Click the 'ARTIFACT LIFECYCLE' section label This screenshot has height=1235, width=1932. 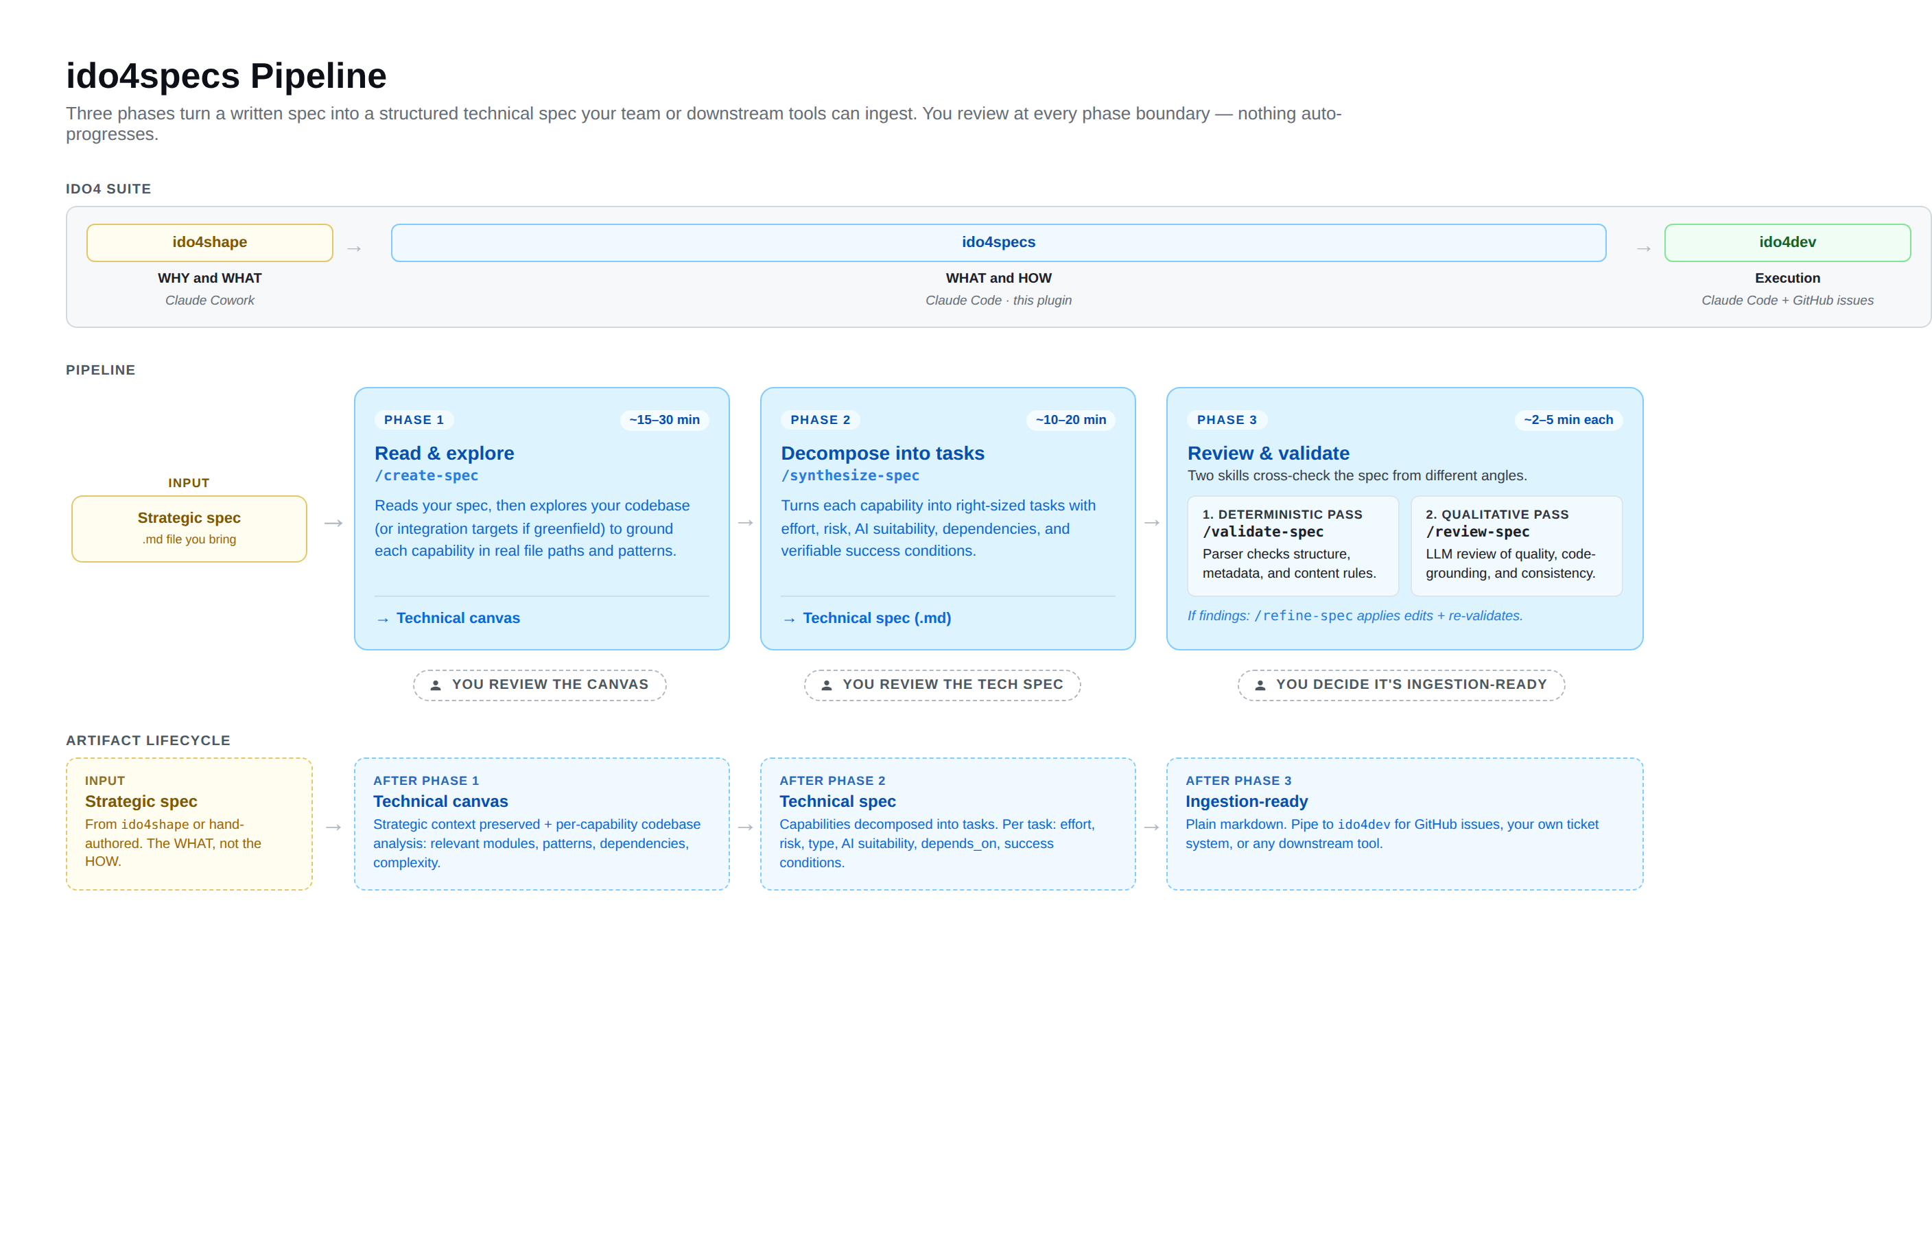coord(148,741)
